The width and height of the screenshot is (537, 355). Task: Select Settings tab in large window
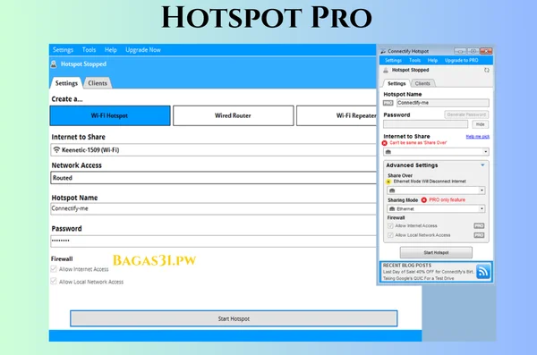[x=66, y=83]
